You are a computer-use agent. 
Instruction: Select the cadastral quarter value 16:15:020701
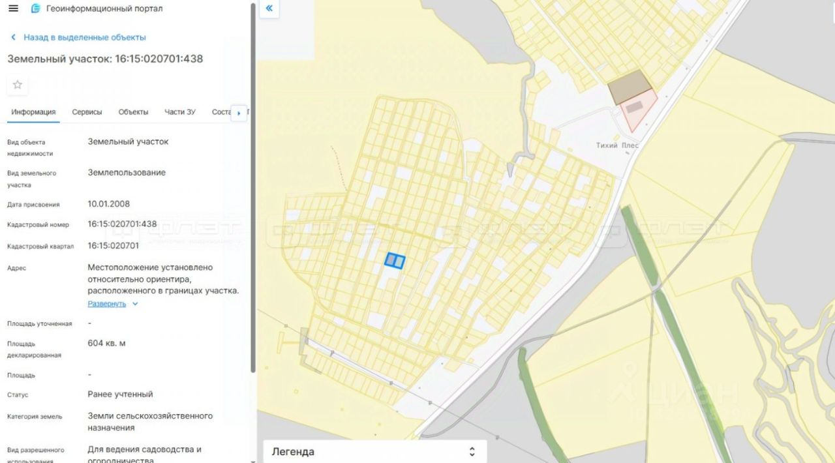(x=113, y=246)
